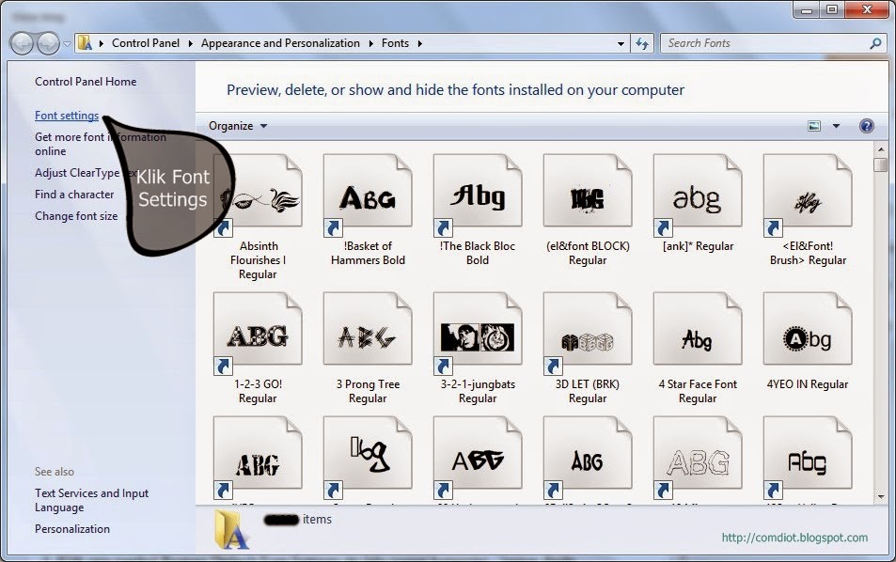This screenshot has height=562, width=896.
Task: Select Control Panel in the breadcrumb bar
Action: point(146,42)
